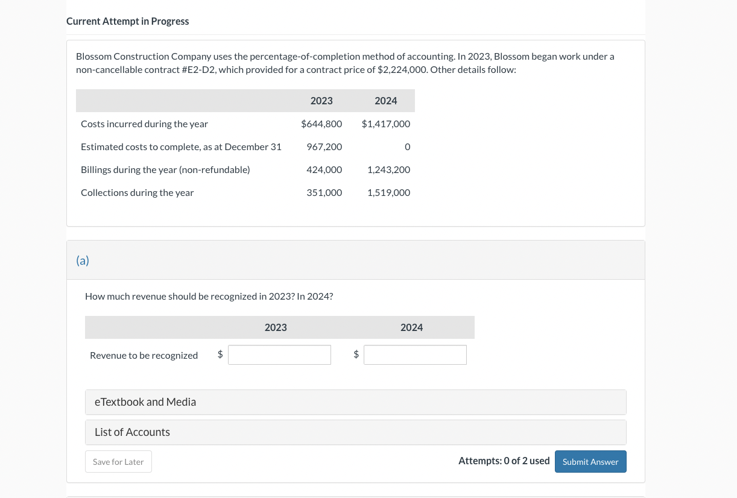The height and width of the screenshot is (498, 737).
Task: Open the List of Accounts section
Action: 355,432
